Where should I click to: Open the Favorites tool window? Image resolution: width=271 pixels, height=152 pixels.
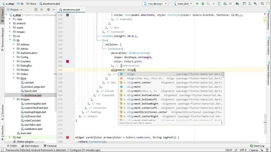coord(3,133)
